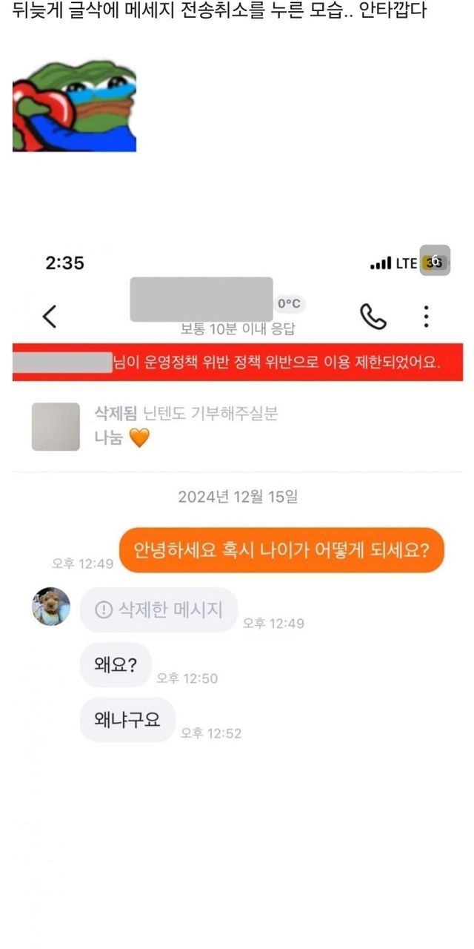Select the orange 안녕하세요 message bubble
This screenshot has width=474, height=949.
click(x=281, y=550)
